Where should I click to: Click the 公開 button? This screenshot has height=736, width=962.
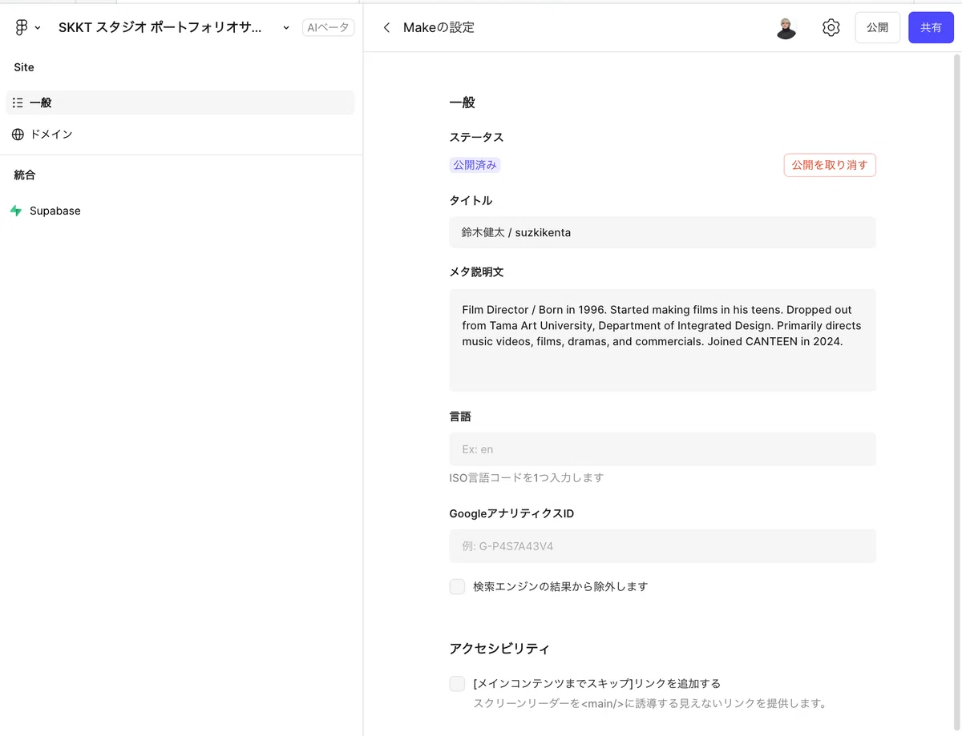click(878, 27)
